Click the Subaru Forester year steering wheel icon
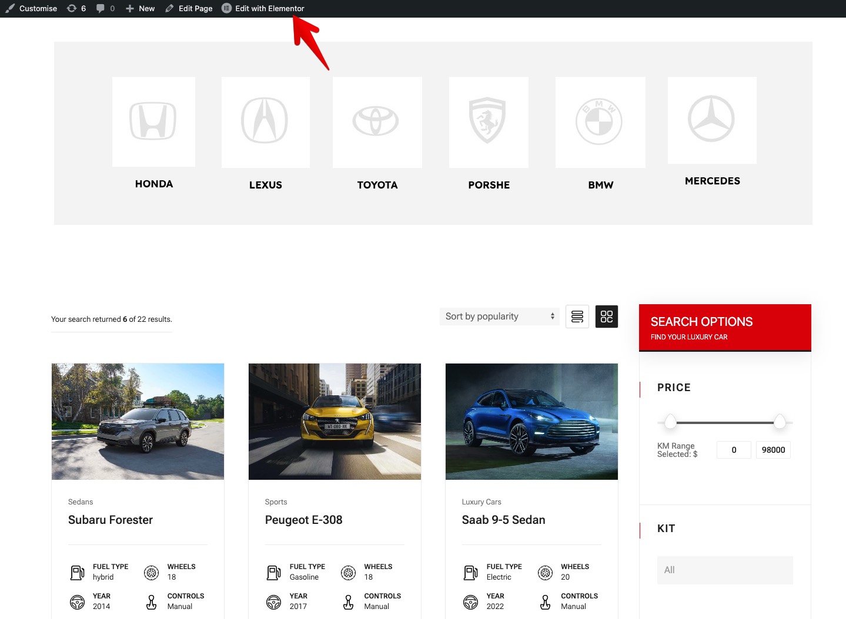The image size is (846, 619). 78,602
